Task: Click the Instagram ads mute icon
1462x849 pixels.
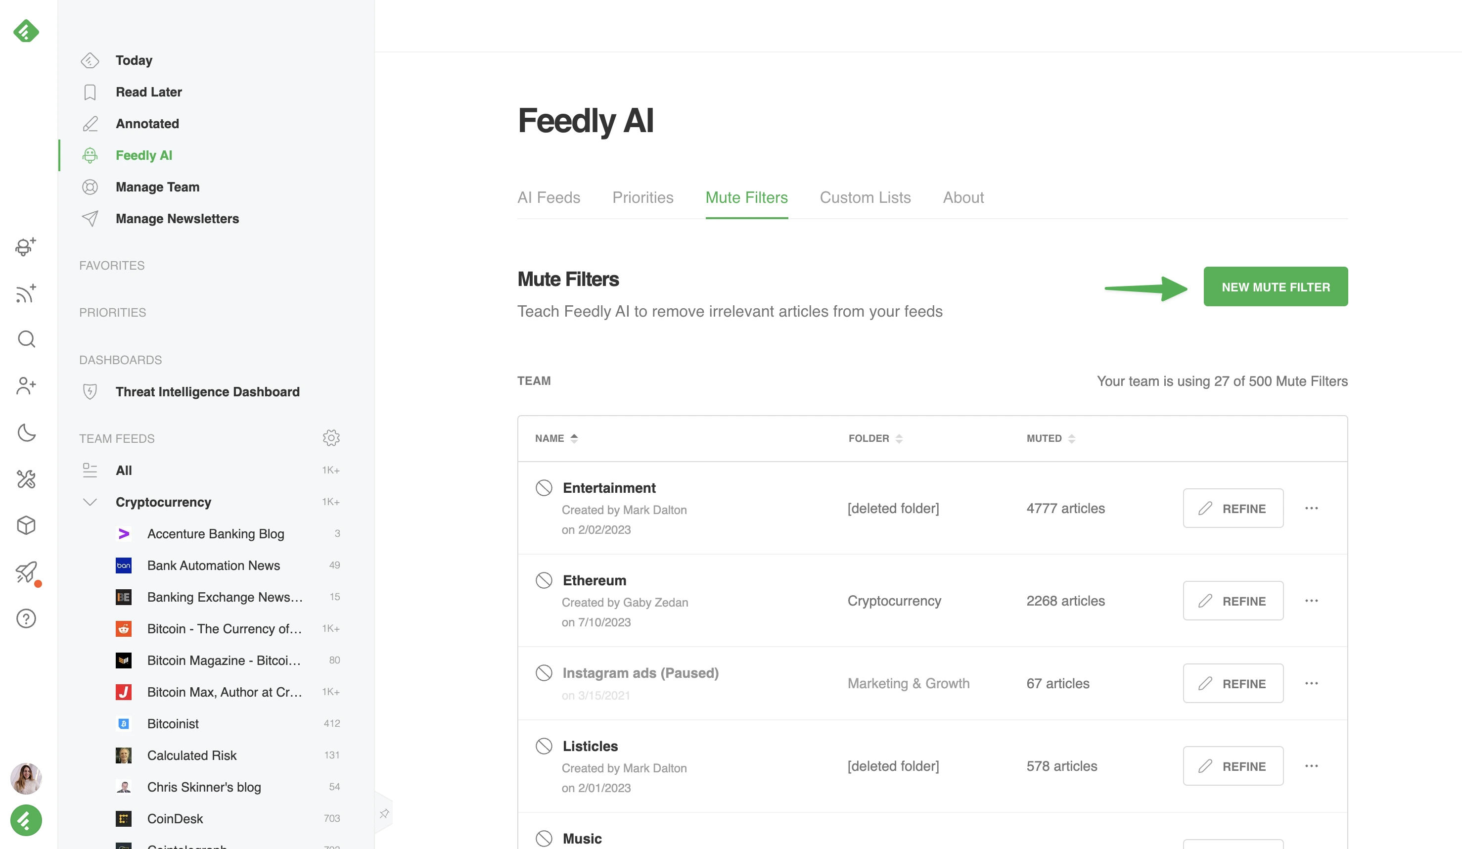Action: (544, 672)
